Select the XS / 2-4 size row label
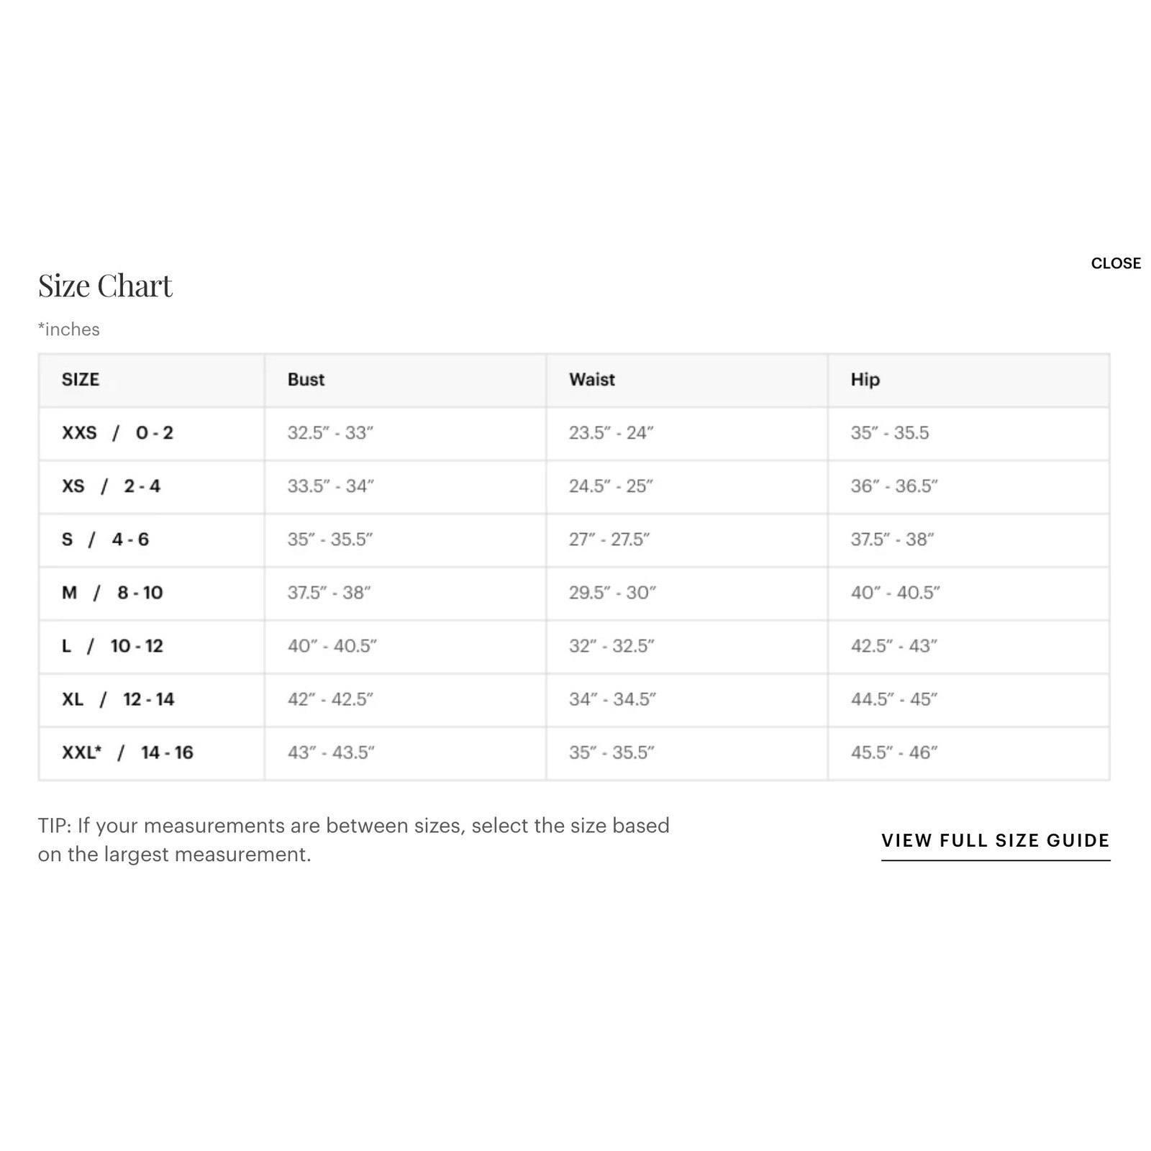 point(111,486)
